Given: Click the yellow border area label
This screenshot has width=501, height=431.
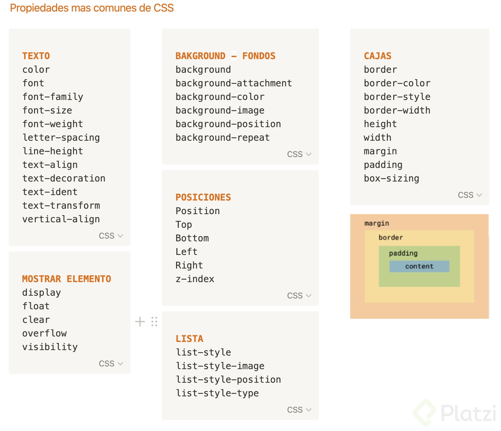Looking at the screenshot, I should click(391, 238).
